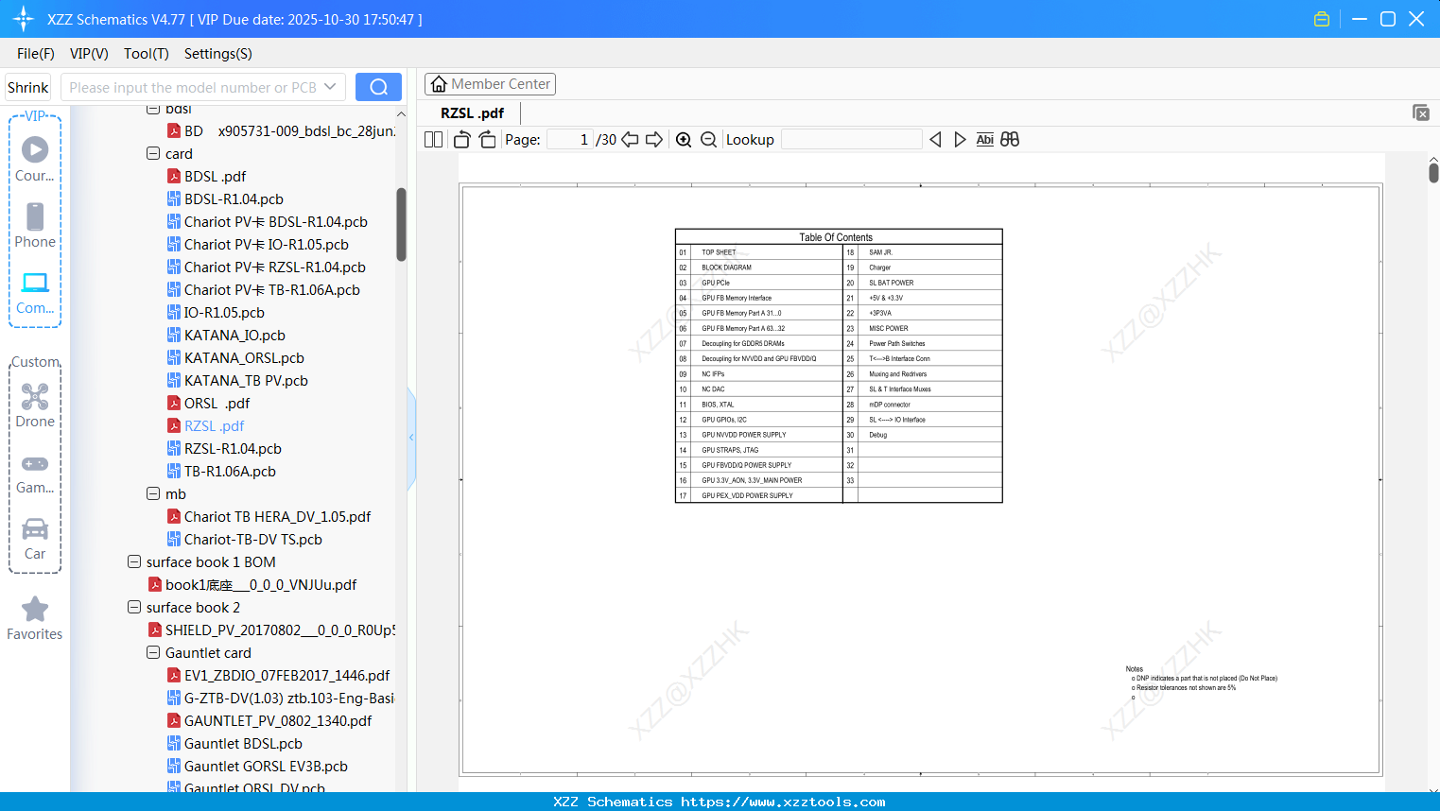Collapse the mb folder
The image size is (1440, 811).
[x=153, y=493]
